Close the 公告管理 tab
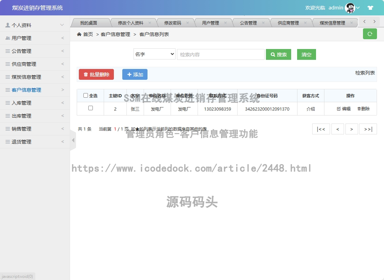This screenshot has width=384, height=280. 263,23
